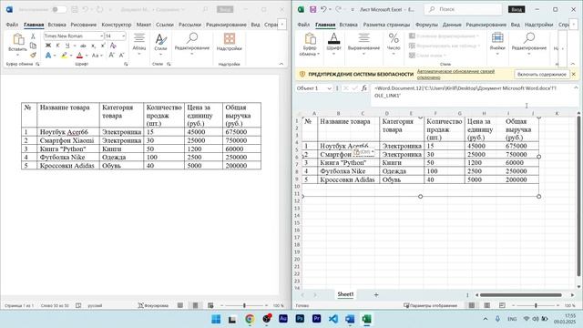Apply strikethrough in Word font group
This screenshot has height=328, width=583.
(x=83, y=46)
